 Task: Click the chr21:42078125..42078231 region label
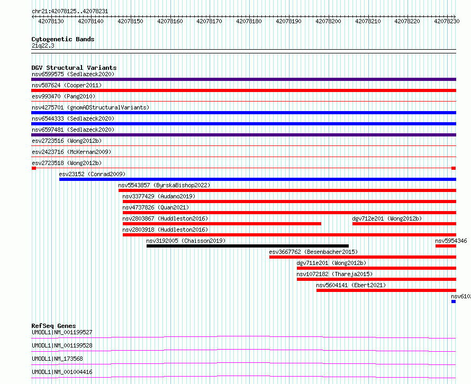70,12
